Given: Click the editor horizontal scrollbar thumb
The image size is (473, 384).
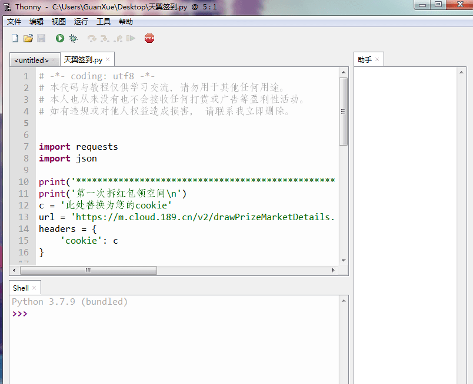Looking at the screenshot, I should point(88,270).
